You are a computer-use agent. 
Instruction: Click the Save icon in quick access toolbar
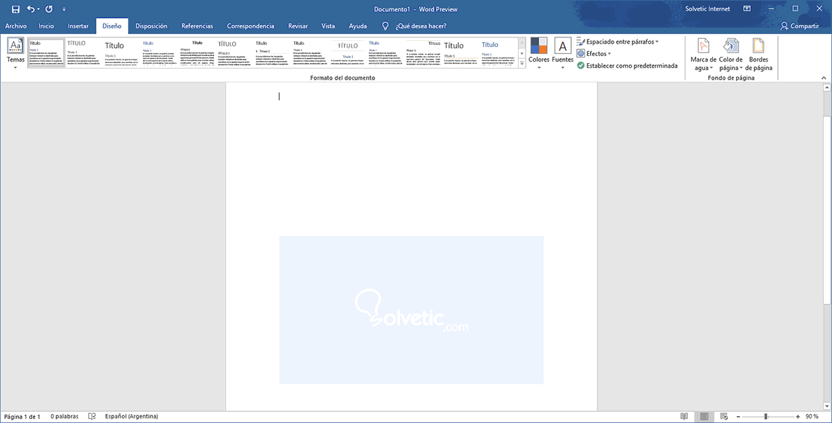click(15, 9)
